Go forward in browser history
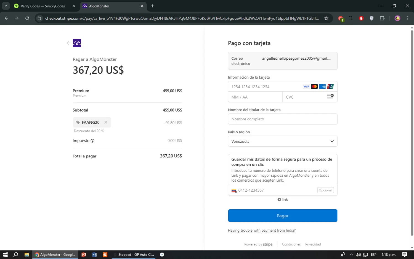This screenshot has height=259, width=414. [17, 18]
